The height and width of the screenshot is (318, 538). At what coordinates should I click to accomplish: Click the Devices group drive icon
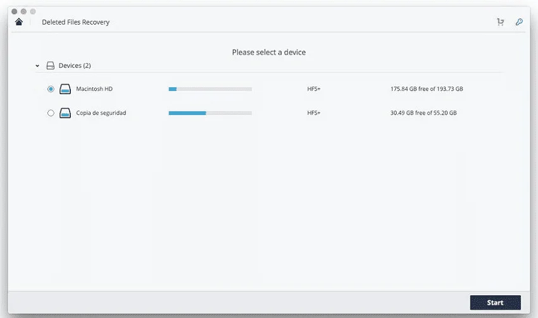(x=51, y=66)
